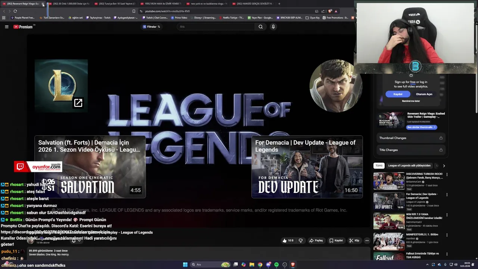
Task: Open the Netflix Türkiye bookmark
Action: coord(232,18)
